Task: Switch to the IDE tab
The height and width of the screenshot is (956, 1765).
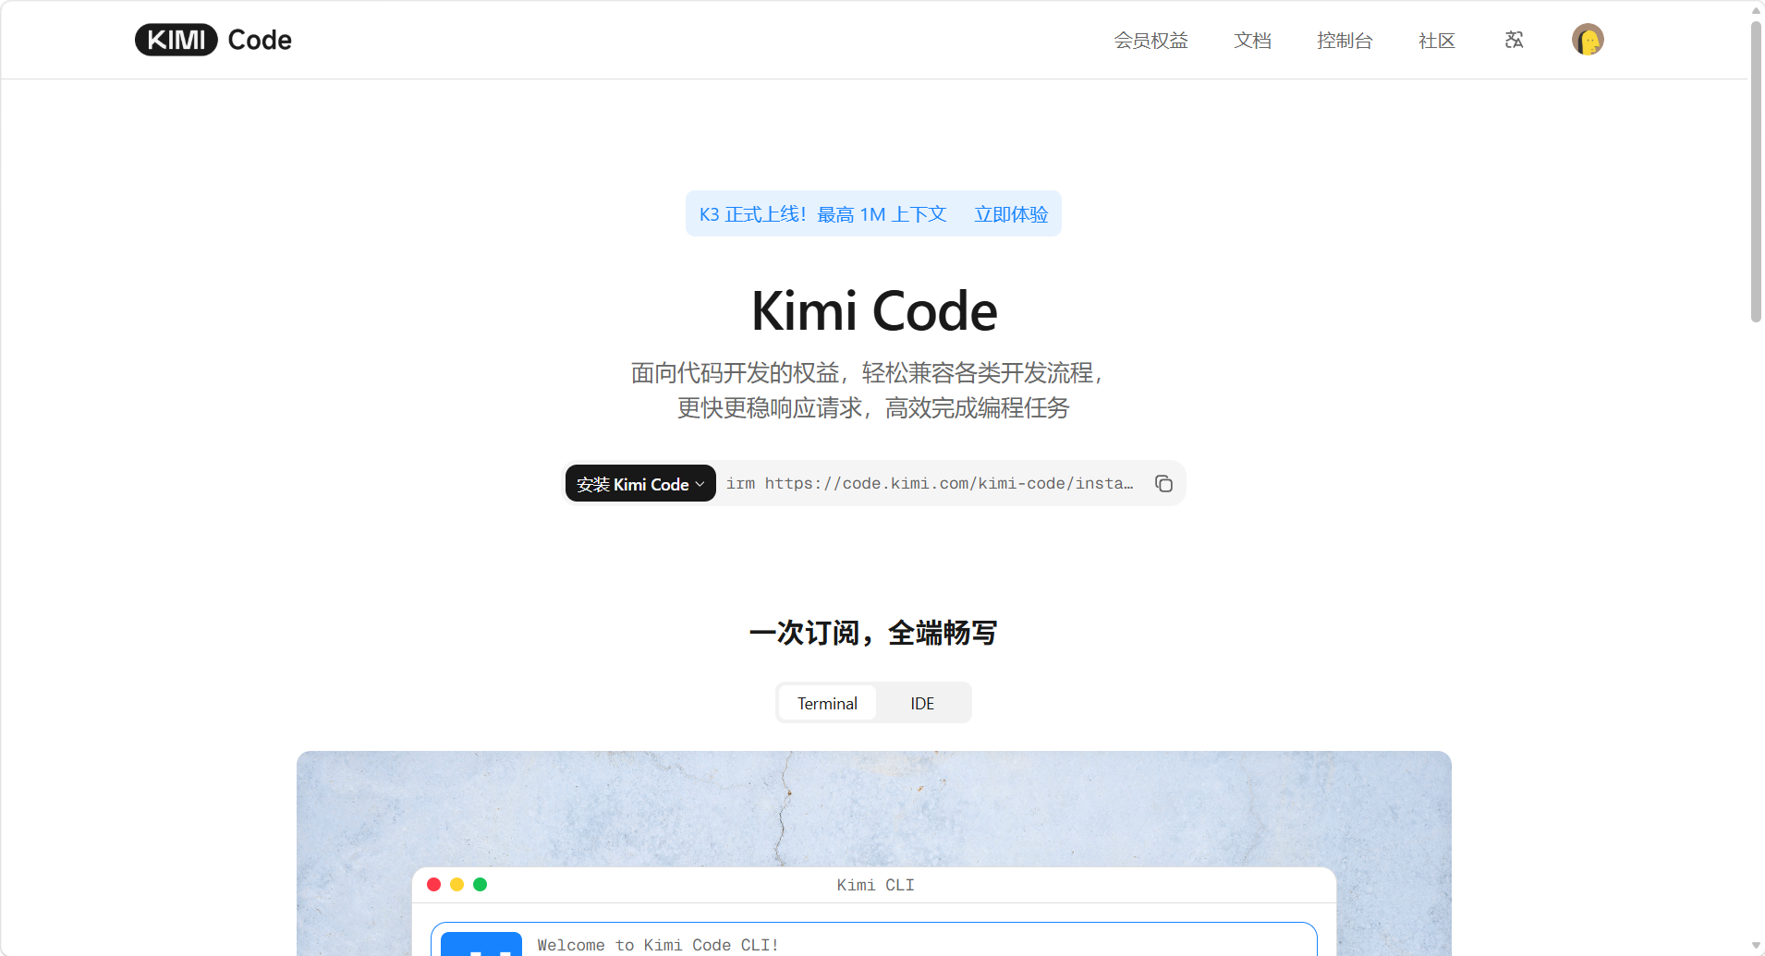Action: (x=922, y=703)
